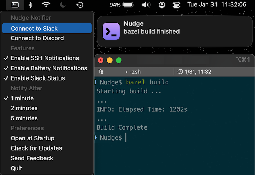Click the date and time clock
The width and height of the screenshot is (255, 175).
pyautogui.click(x=217, y=4)
